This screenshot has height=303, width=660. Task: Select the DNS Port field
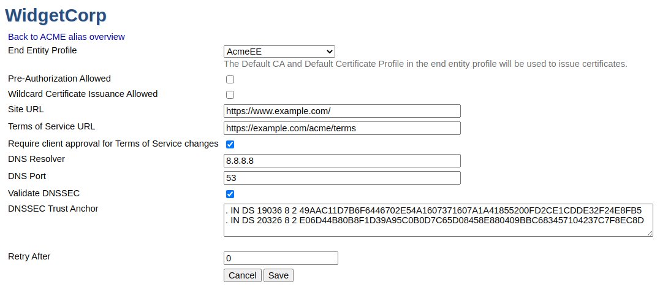point(342,178)
